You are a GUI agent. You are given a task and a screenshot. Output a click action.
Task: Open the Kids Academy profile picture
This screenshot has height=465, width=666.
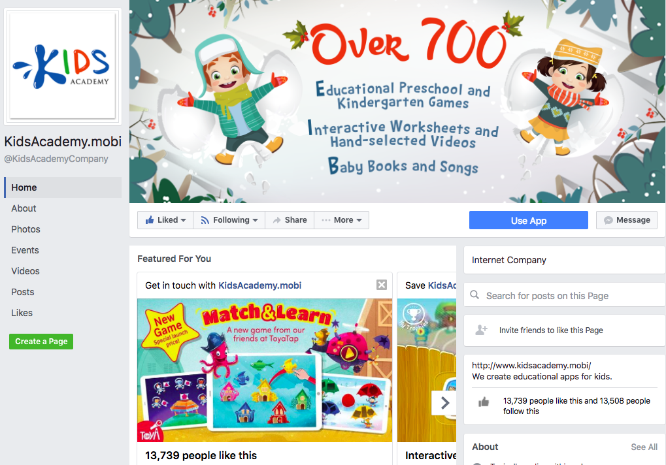tap(63, 66)
